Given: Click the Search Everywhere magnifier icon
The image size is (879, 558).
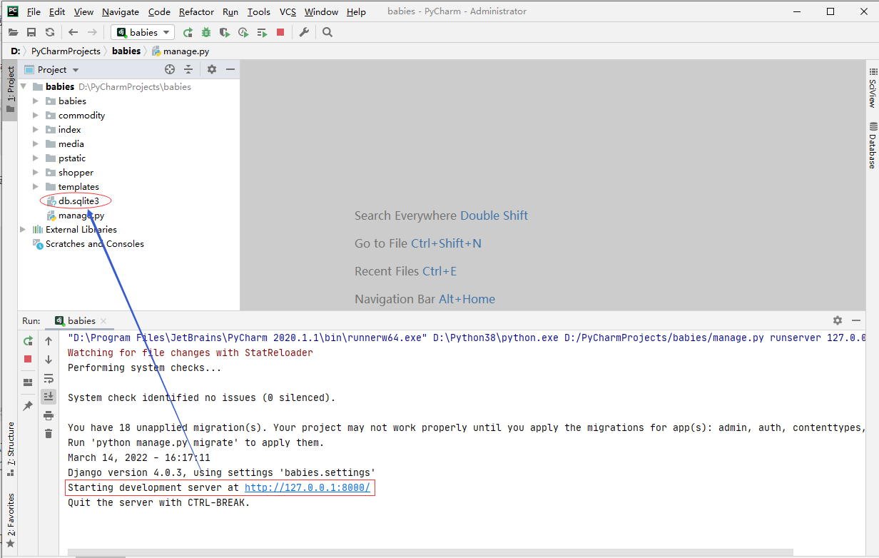Looking at the screenshot, I should click(x=327, y=32).
